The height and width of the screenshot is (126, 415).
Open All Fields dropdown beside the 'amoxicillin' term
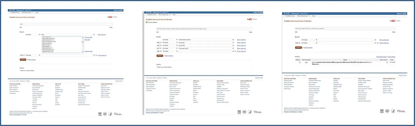coord(170,45)
